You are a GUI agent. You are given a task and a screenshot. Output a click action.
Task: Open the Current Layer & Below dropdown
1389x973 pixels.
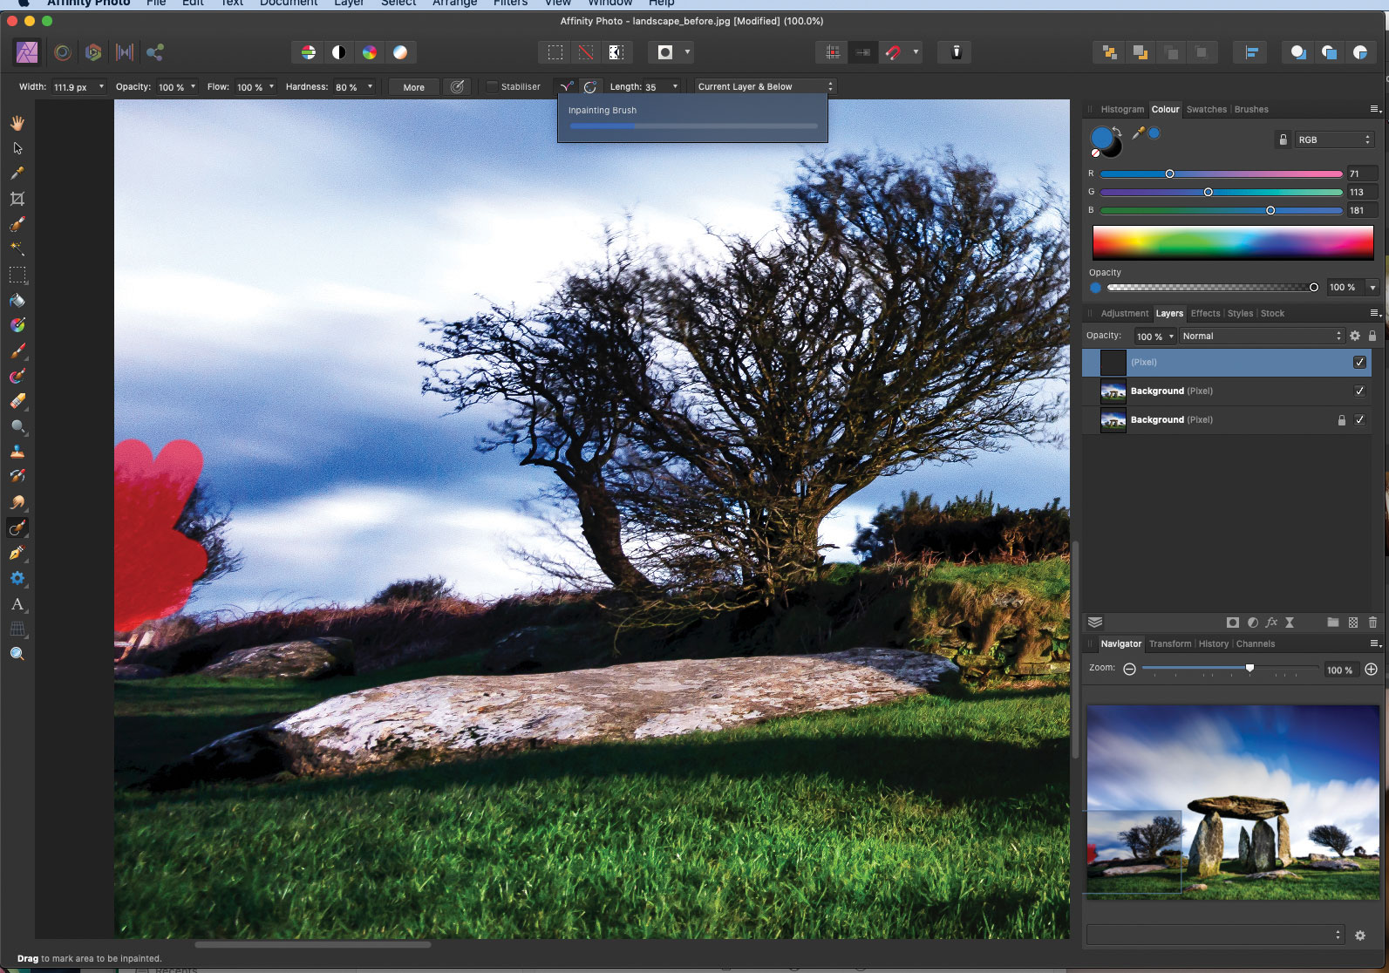(765, 86)
